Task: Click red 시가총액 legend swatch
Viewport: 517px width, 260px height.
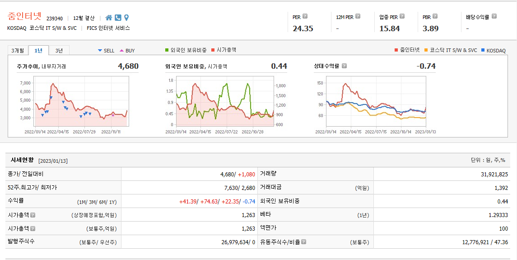Action: pos(213,50)
